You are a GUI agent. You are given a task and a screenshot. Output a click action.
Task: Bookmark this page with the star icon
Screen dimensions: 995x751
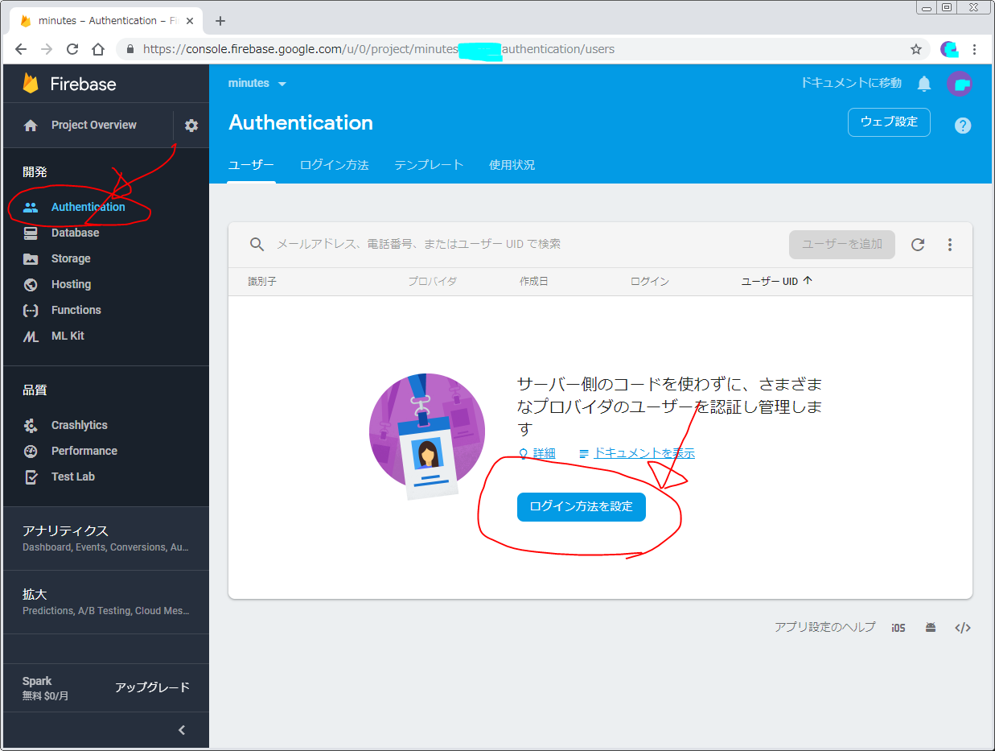coord(915,49)
